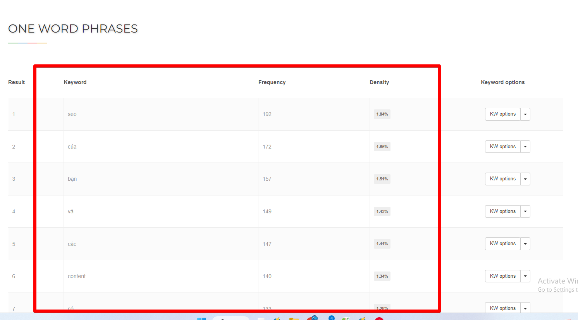Click result number 2 in của row

(x=14, y=147)
